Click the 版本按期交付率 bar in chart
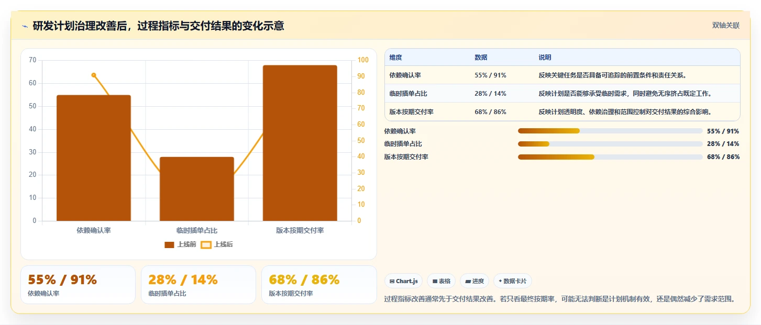Viewport: 761px width, 325px height. point(300,143)
